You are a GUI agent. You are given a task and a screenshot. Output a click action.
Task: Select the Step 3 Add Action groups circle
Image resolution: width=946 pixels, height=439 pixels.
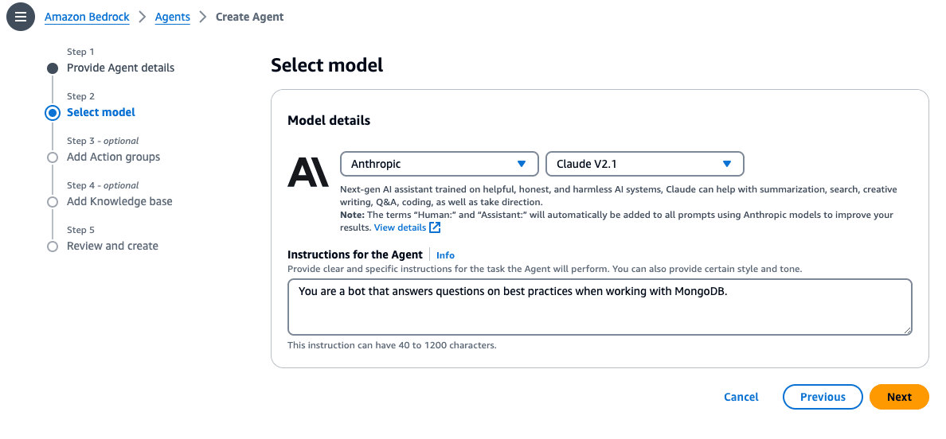(x=53, y=157)
